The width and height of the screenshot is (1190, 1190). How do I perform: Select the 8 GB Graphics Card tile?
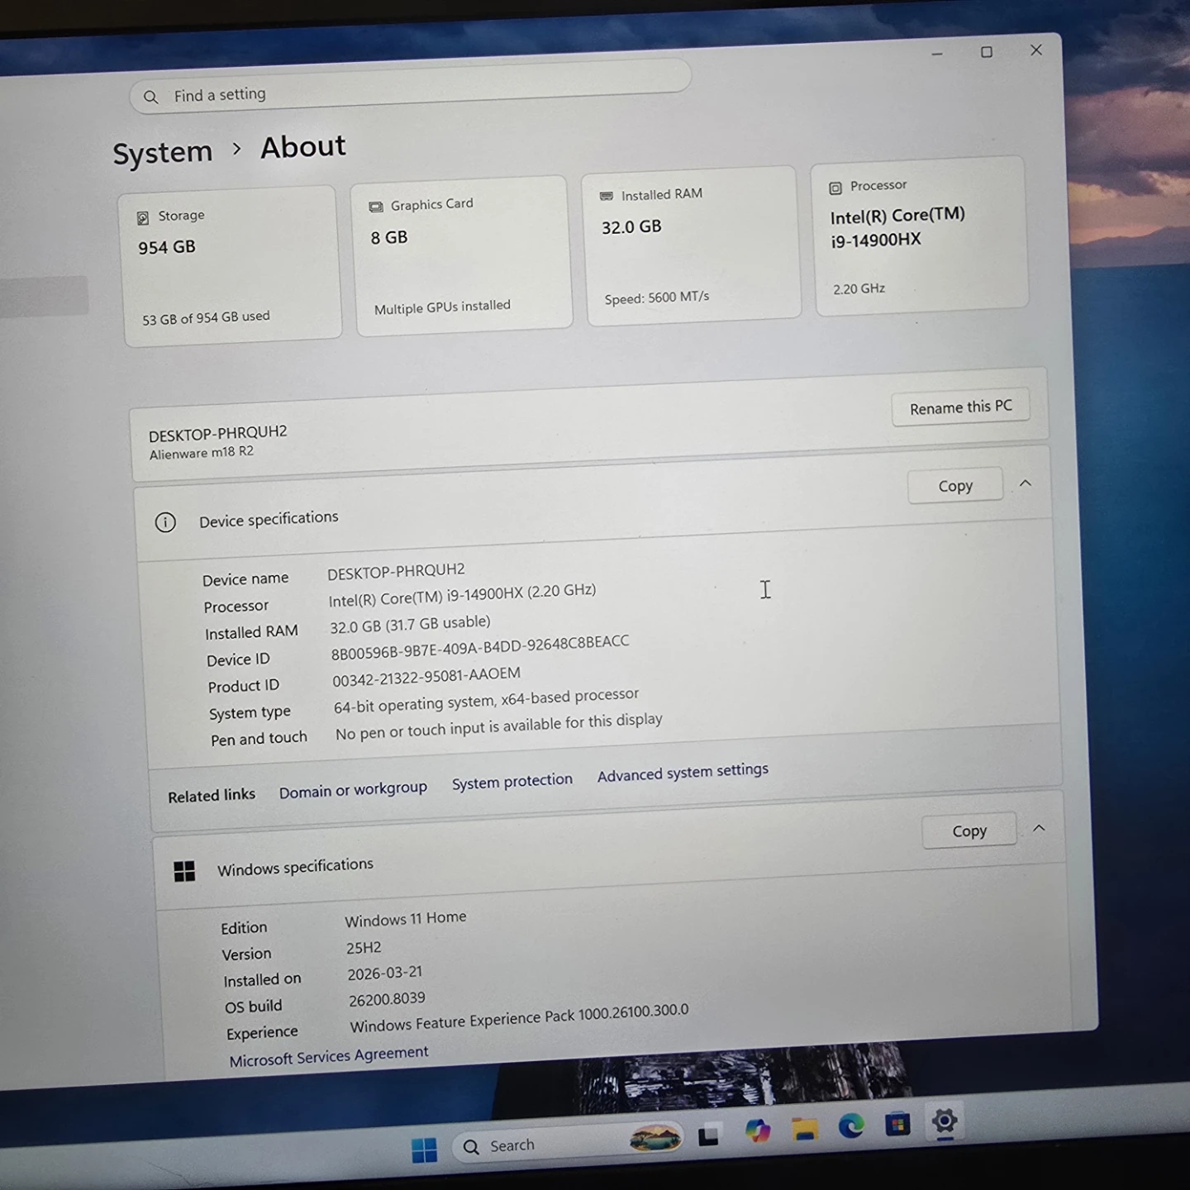[462, 255]
